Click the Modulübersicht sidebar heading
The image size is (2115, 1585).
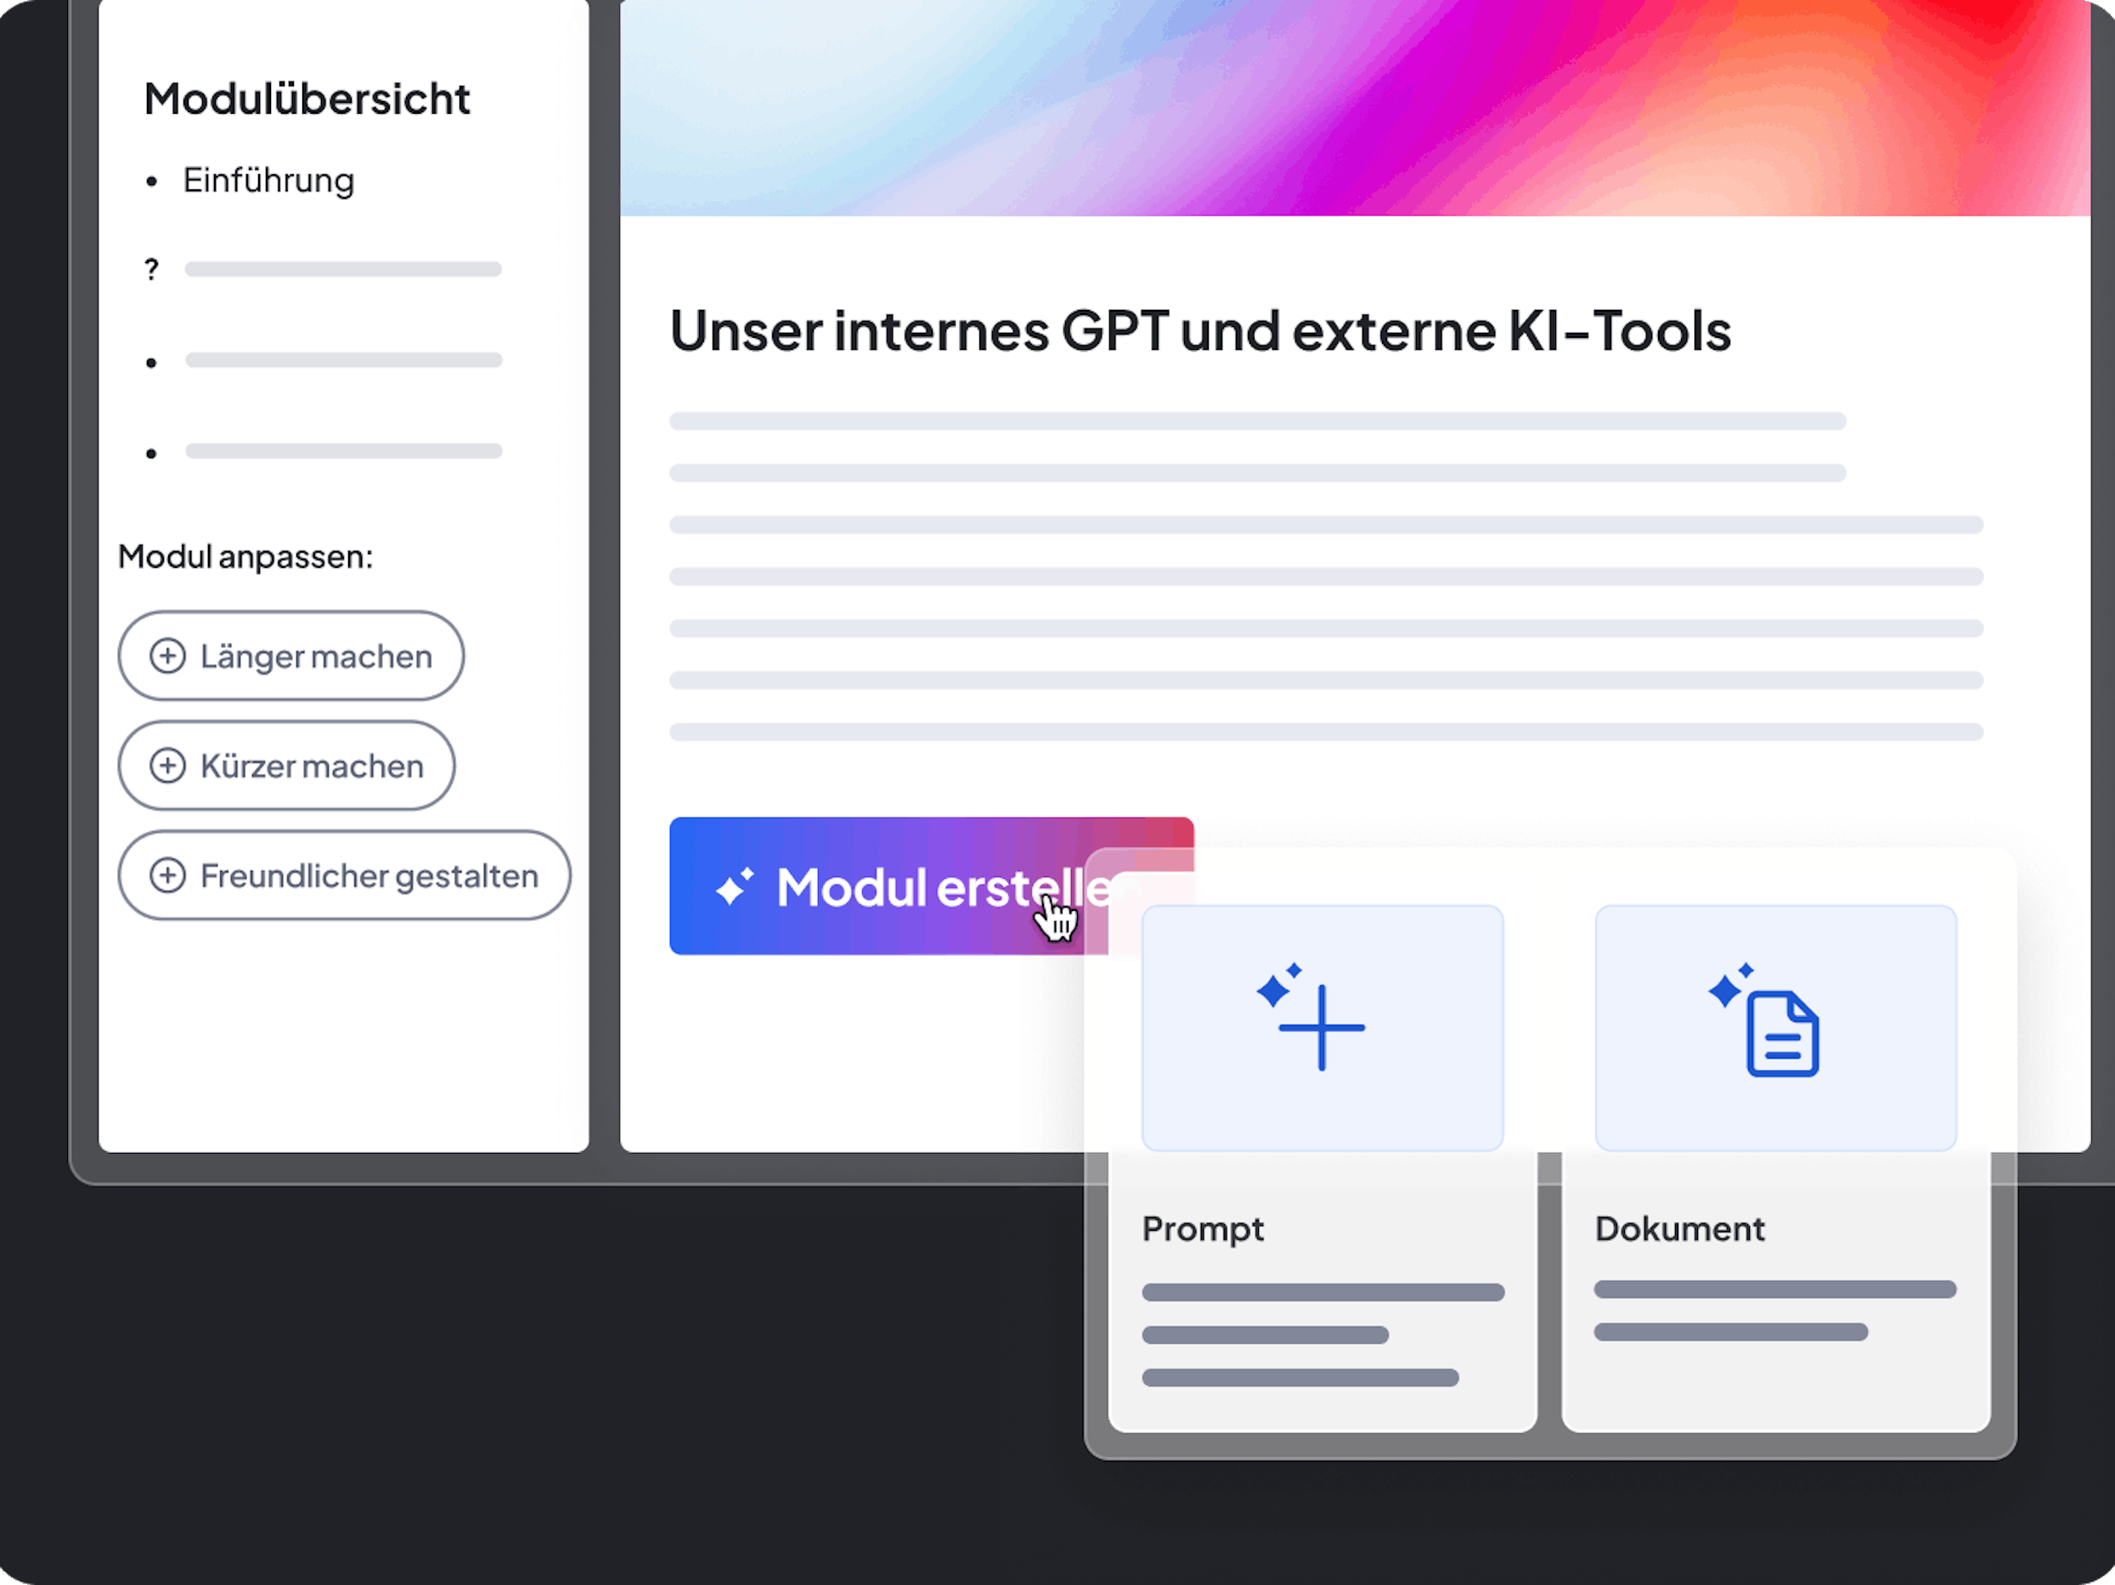coord(307,99)
